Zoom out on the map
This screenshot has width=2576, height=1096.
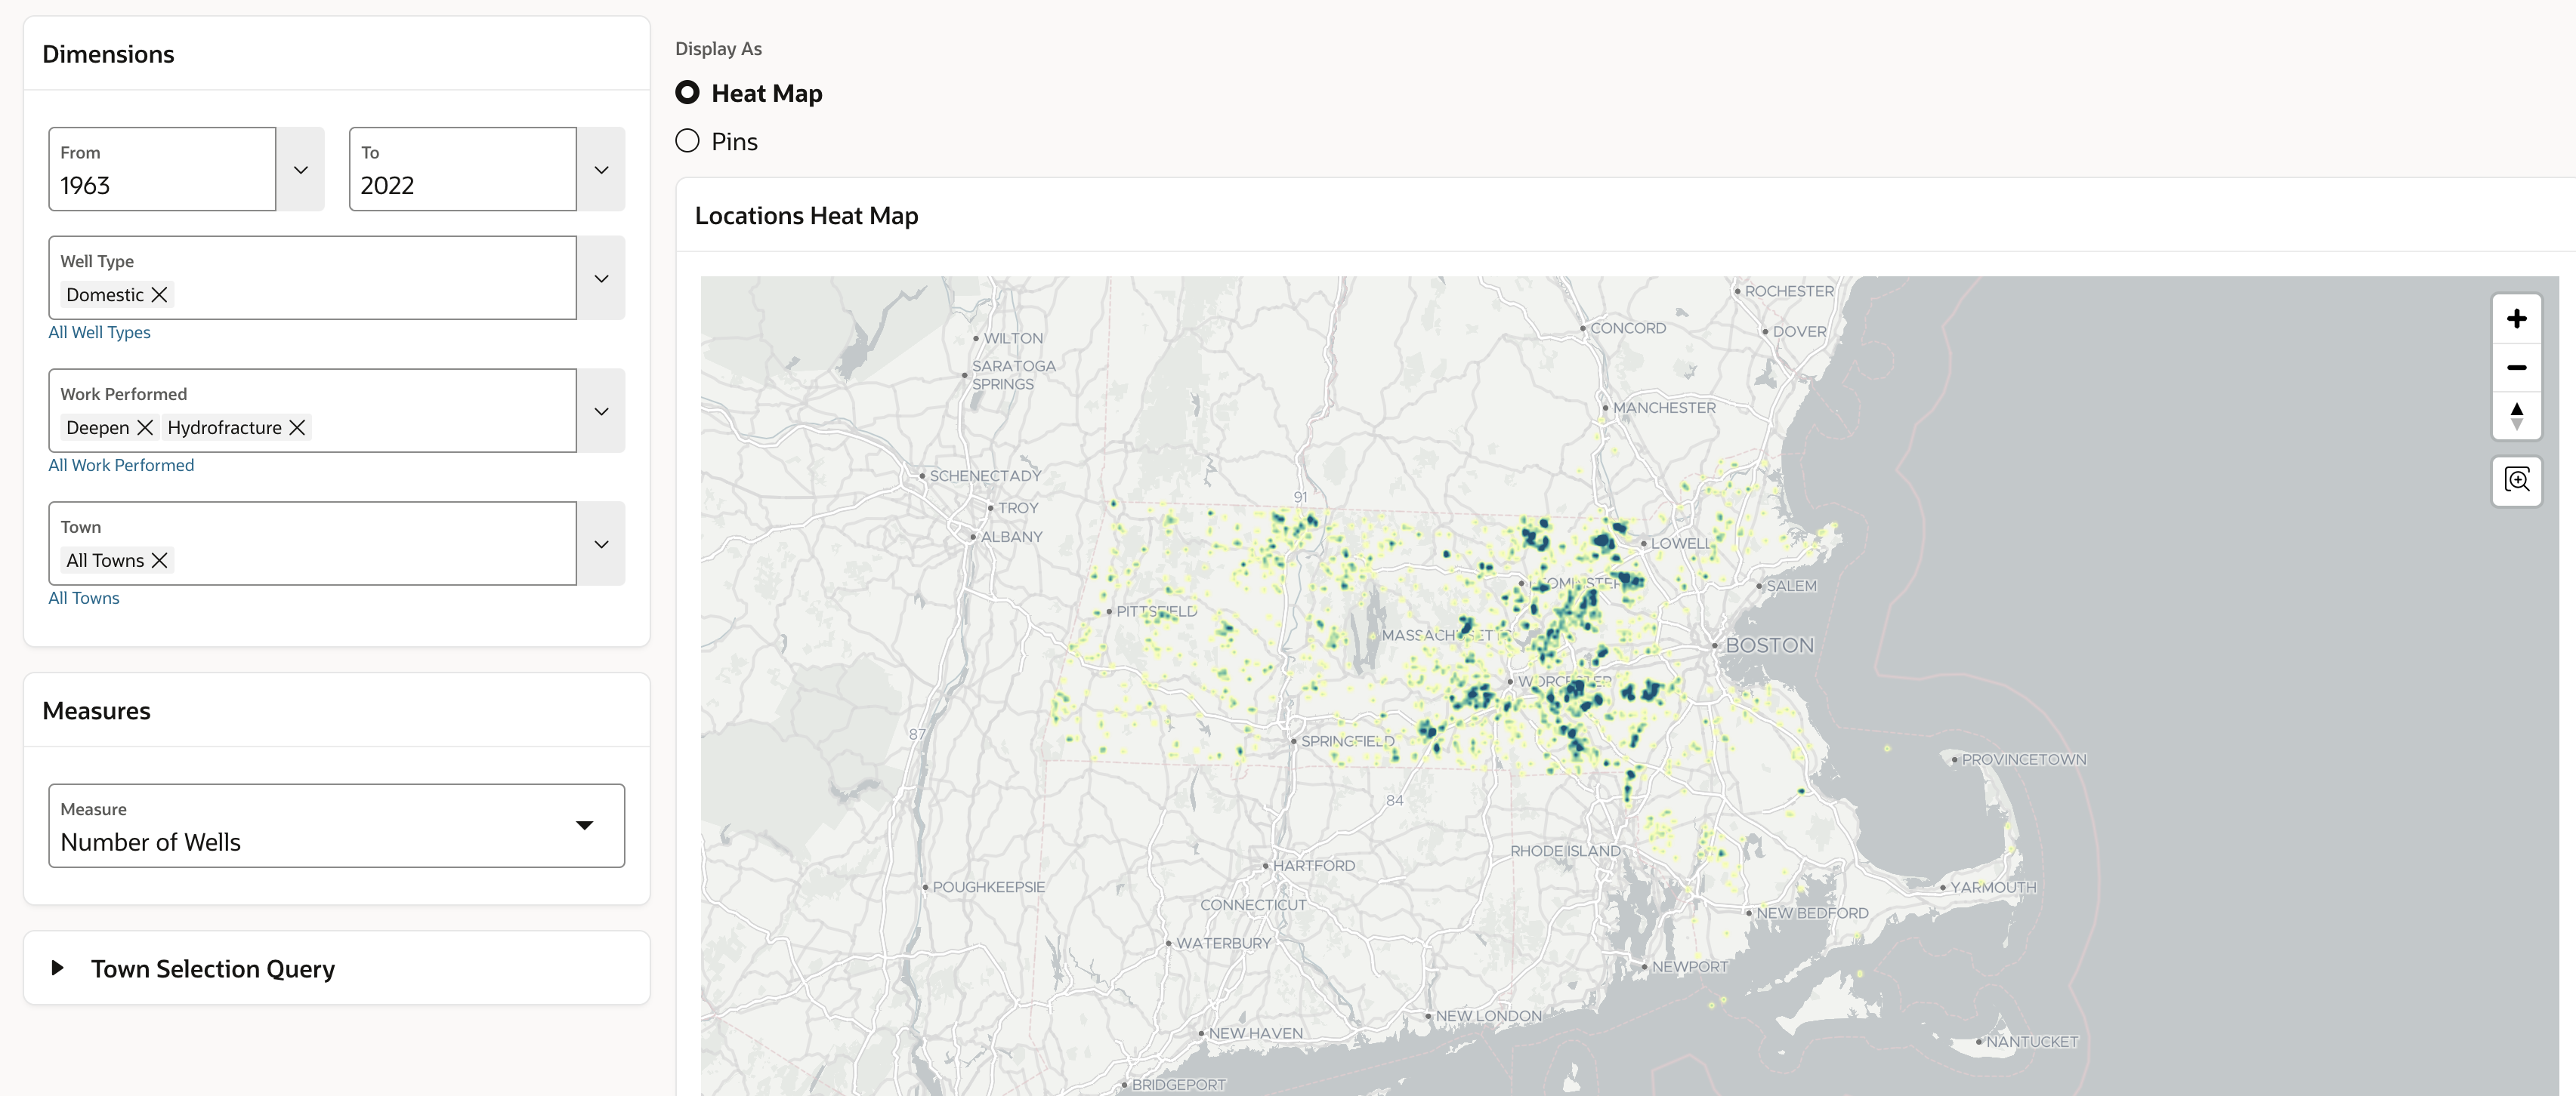pyautogui.click(x=2516, y=368)
